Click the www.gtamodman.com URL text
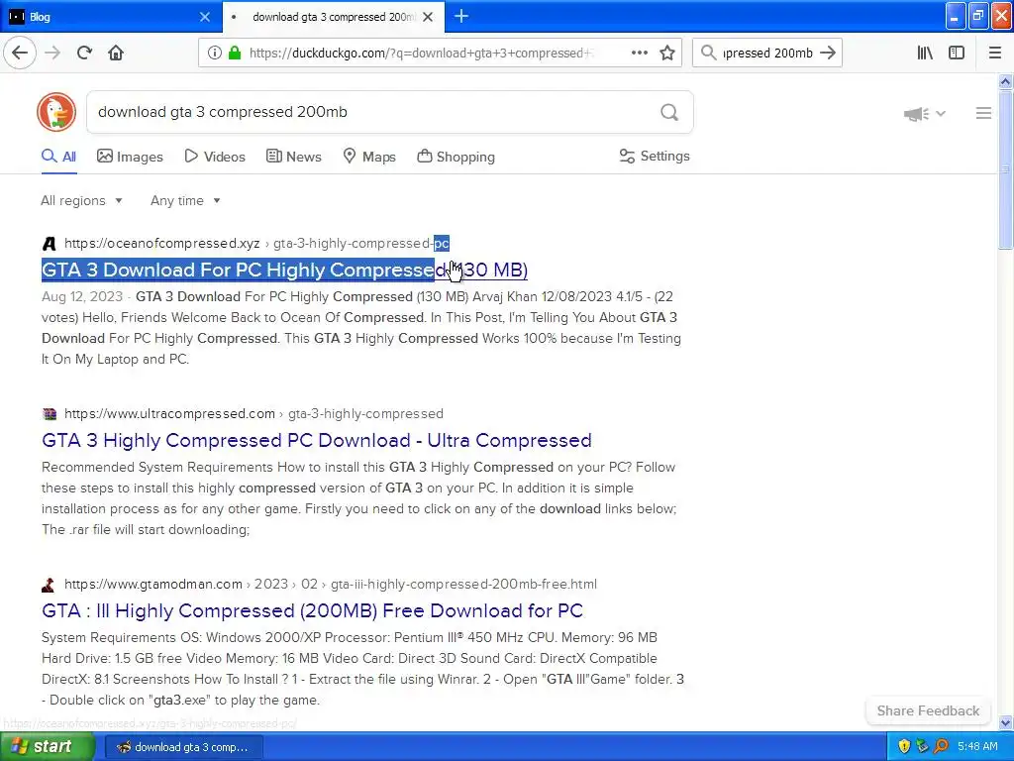 [153, 585]
